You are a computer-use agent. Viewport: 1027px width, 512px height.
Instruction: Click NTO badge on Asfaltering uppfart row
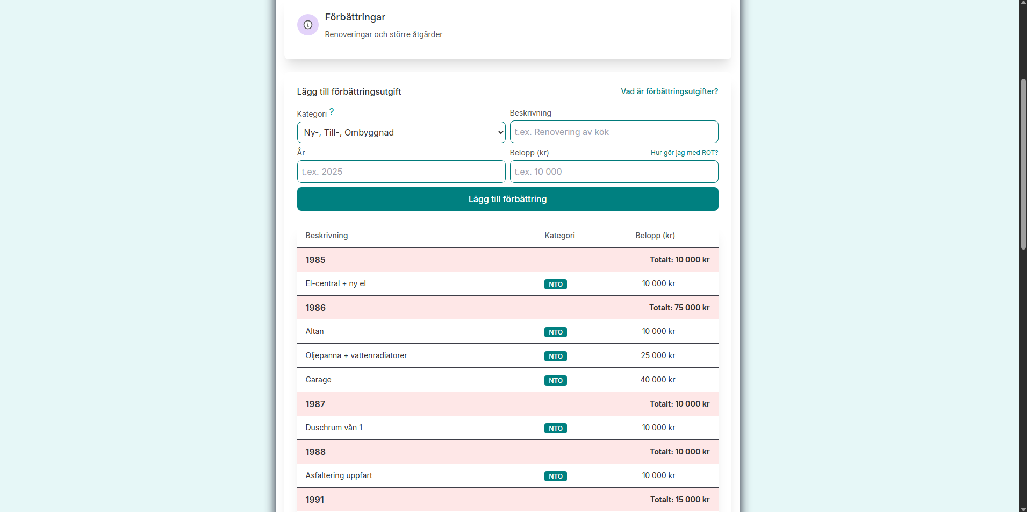point(555,476)
